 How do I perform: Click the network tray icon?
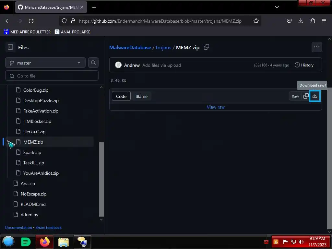(293, 242)
